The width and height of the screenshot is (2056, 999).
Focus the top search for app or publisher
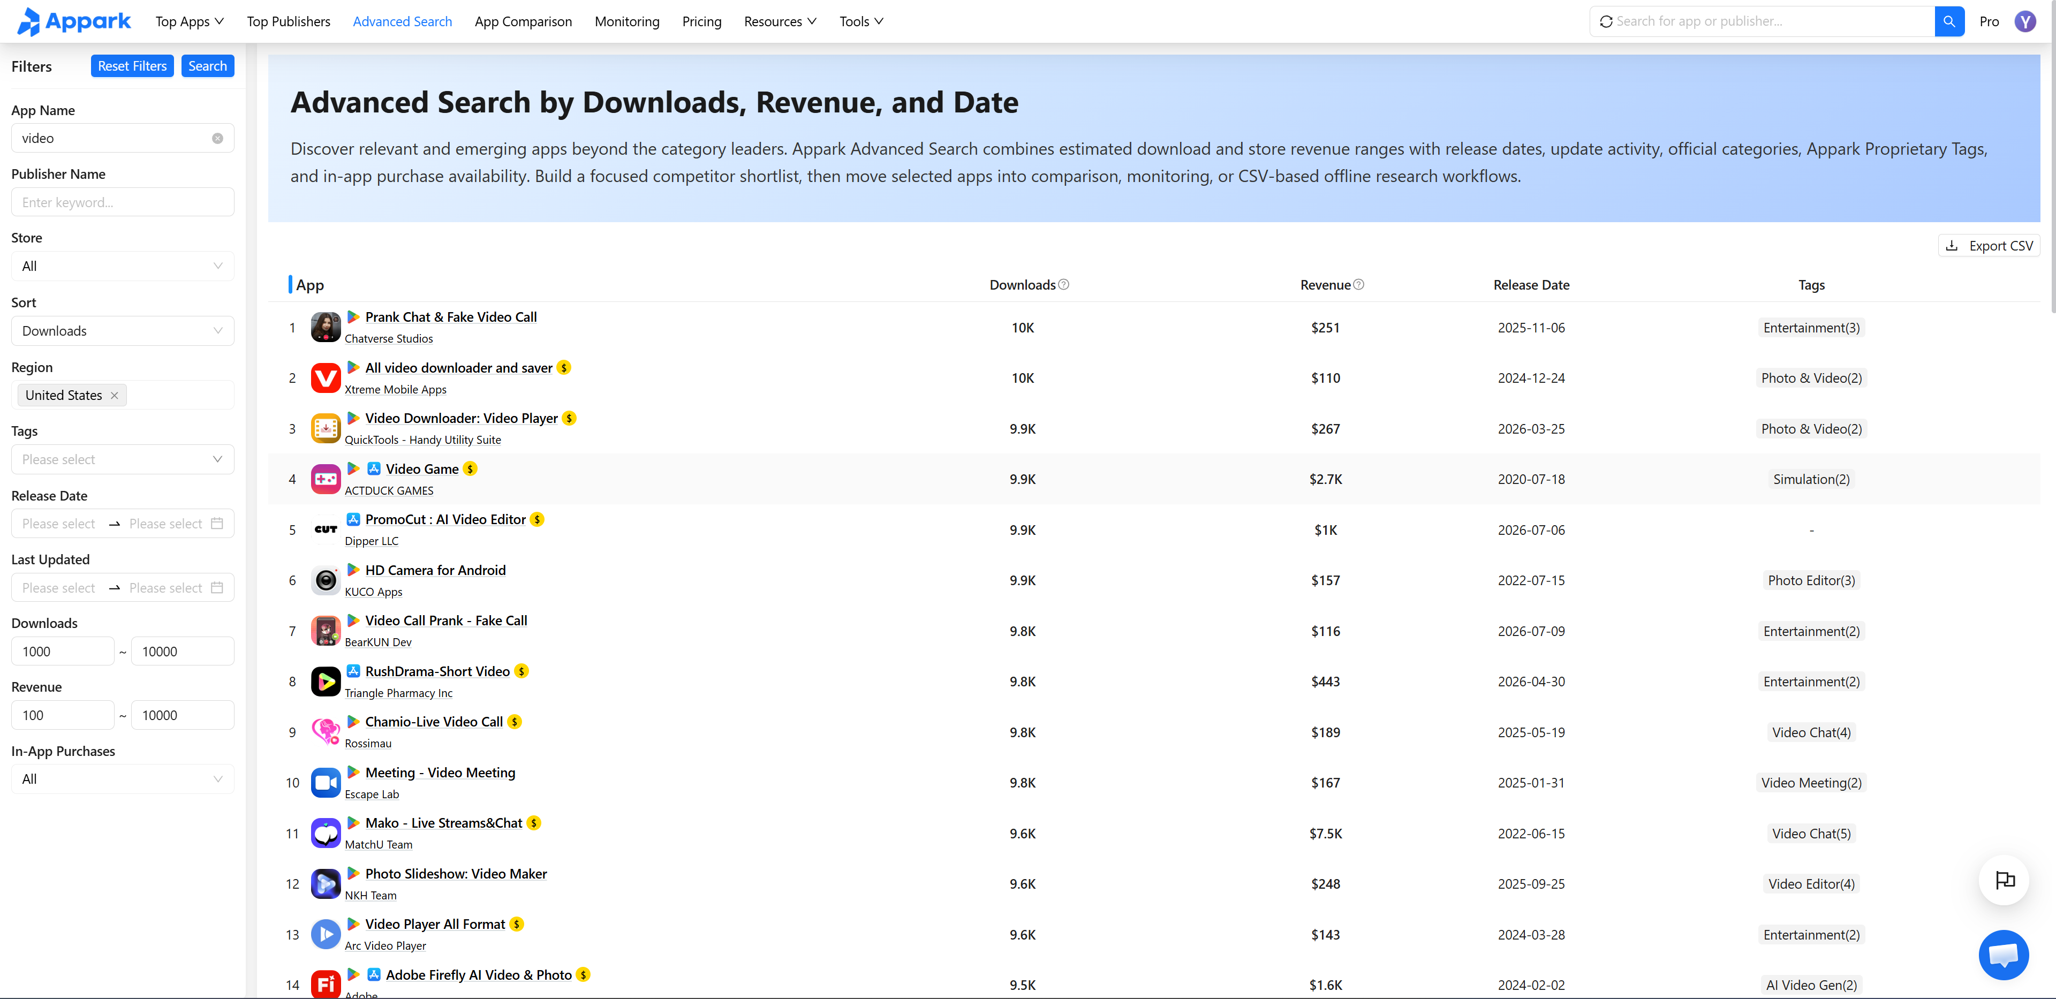coord(1762,21)
